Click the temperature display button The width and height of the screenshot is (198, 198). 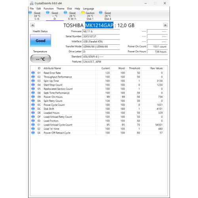pos(40,59)
